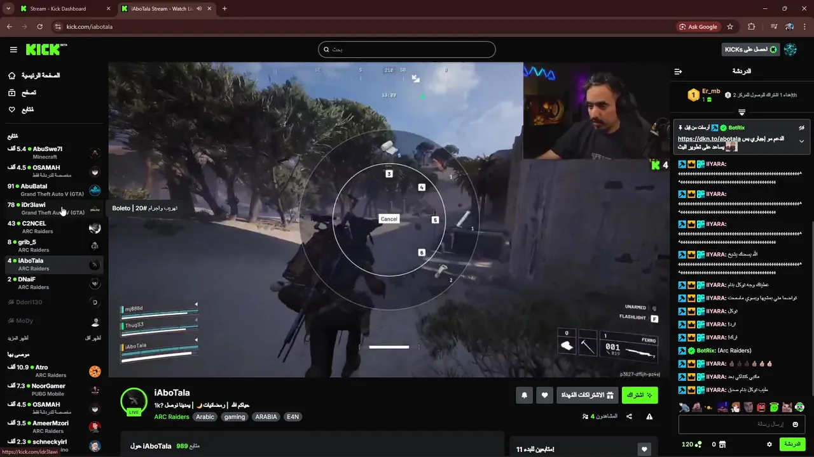
Task: Click the viewers count people icon
Action: point(585,416)
